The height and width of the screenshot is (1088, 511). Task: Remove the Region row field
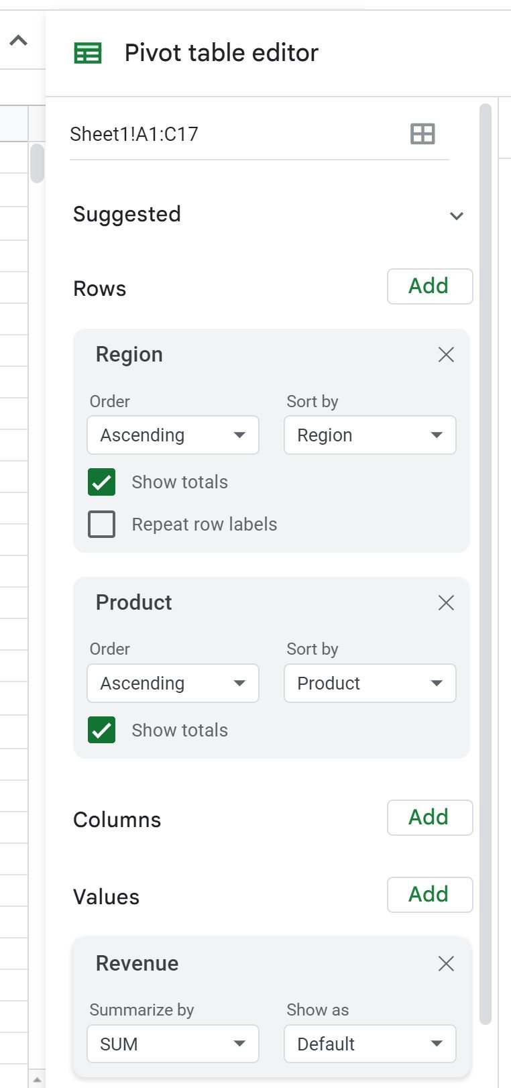(446, 354)
